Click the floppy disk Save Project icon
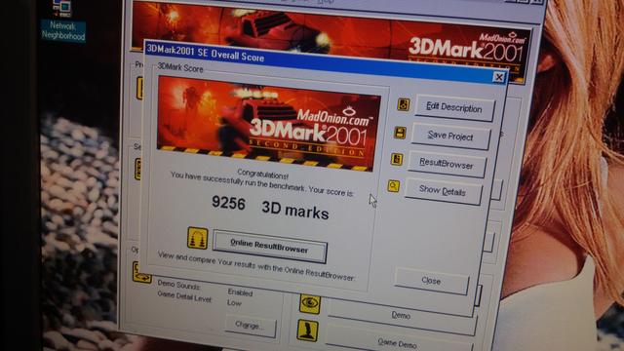This screenshot has width=624, height=351. click(x=400, y=133)
